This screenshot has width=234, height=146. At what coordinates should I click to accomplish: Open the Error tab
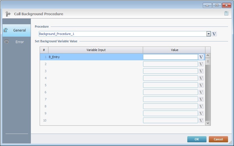click(16, 42)
